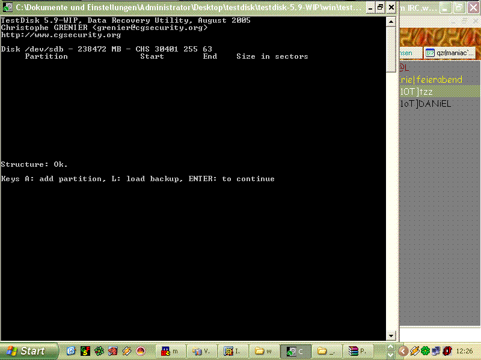Viewport: 481px width, 360px height.
Task: Click the console vertical scrollbar thumb
Action: click(x=391, y=50)
